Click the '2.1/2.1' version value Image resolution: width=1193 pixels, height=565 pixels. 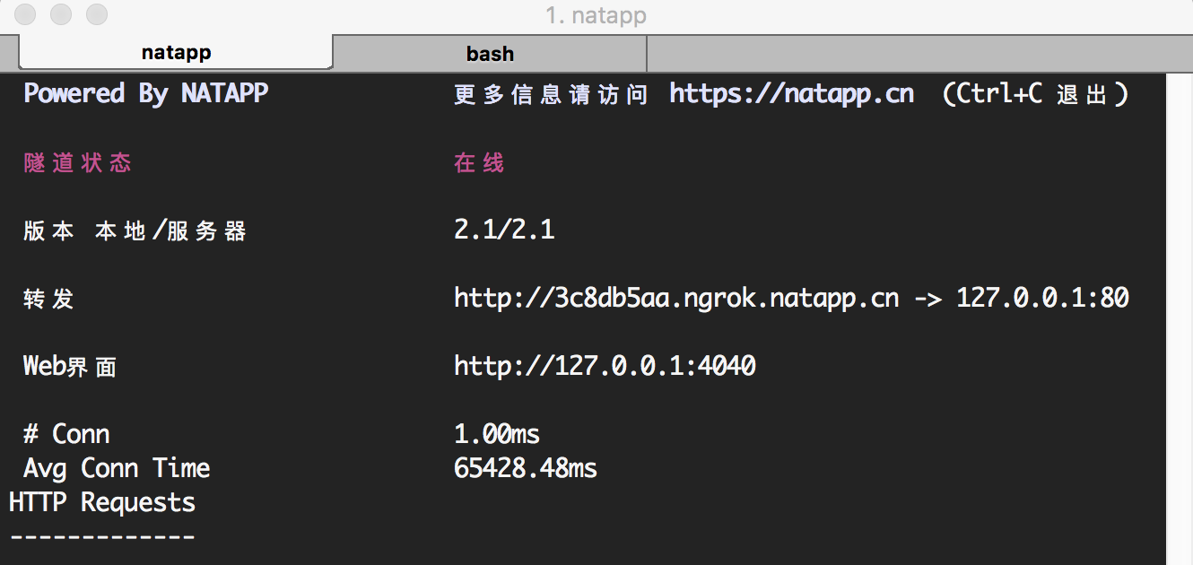[x=504, y=230]
